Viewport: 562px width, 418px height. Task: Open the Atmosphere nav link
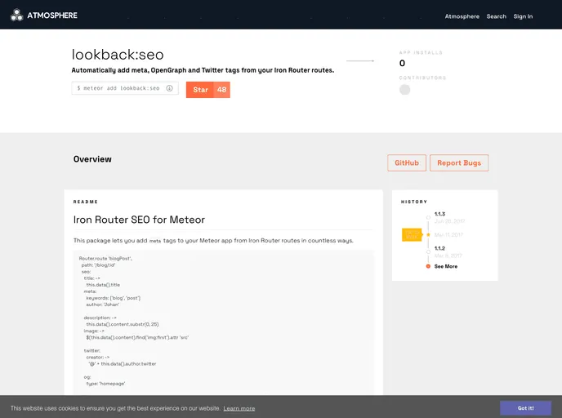point(462,16)
